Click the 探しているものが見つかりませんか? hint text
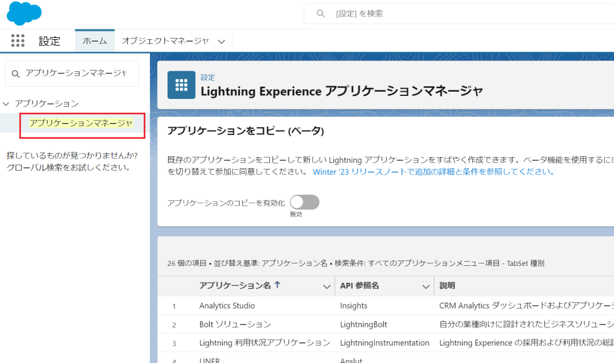 coord(72,156)
